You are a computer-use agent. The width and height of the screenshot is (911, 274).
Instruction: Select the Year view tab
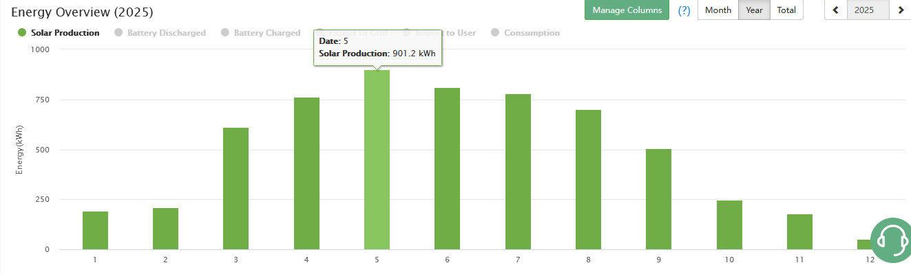(x=754, y=10)
